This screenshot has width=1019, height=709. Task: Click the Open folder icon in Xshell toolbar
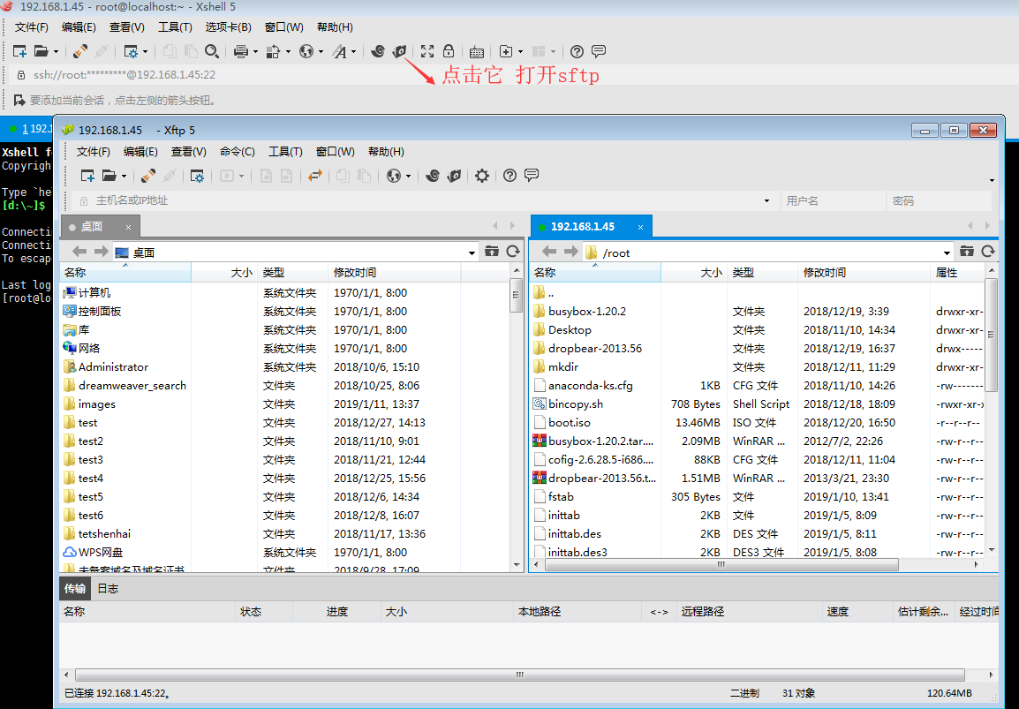click(41, 51)
